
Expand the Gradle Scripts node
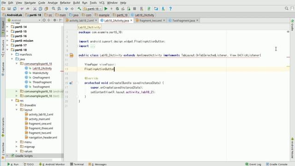point(7,156)
